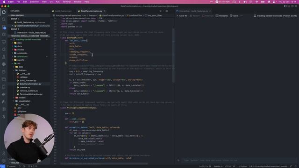299x168 pixels.
Task: Open remove_outliers.py in the file tree
Action: (29, 91)
